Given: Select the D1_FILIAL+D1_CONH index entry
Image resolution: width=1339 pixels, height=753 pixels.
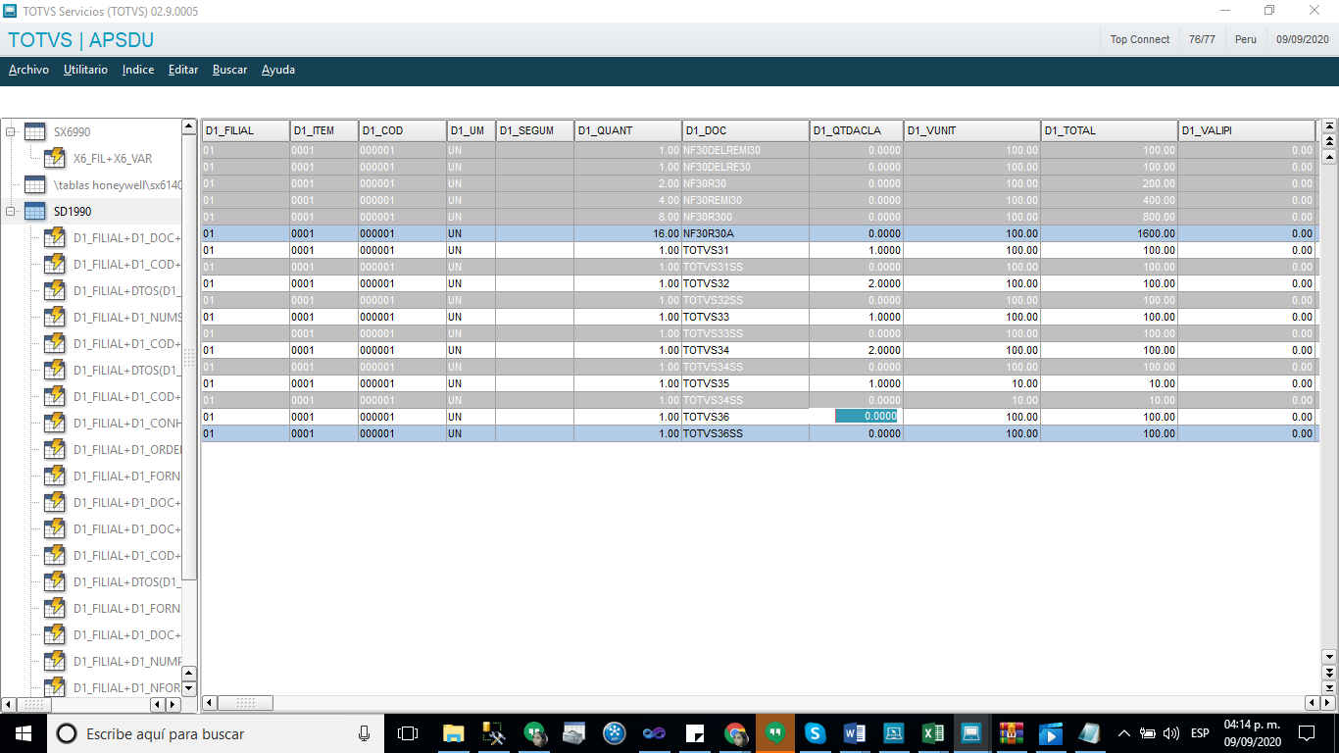Looking at the screenshot, I should (x=127, y=424).
